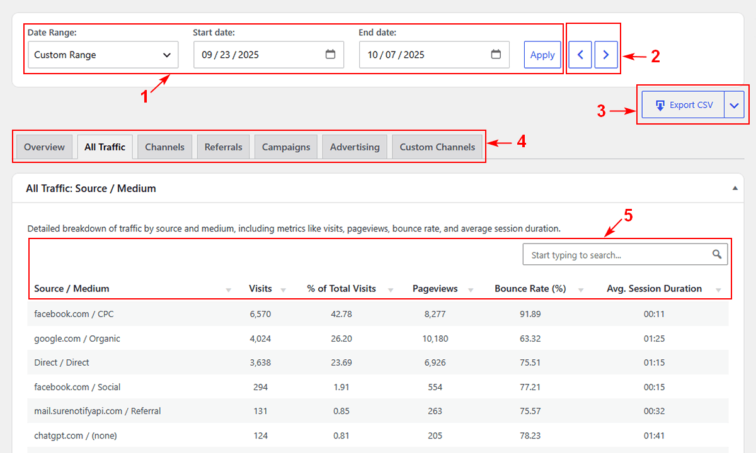Click the 23.69 percent value
Image resolution: width=756 pixels, height=453 pixels.
click(x=341, y=362)
